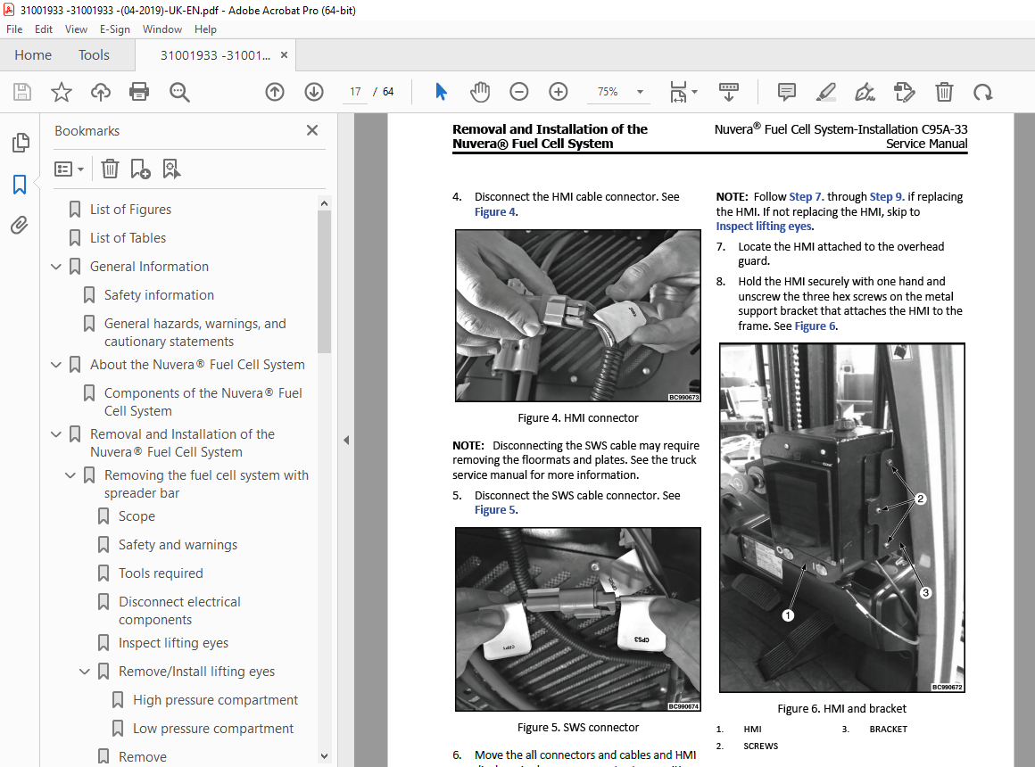Add to starred with the star icon
1035x767 pixels.
pos(62,92)
